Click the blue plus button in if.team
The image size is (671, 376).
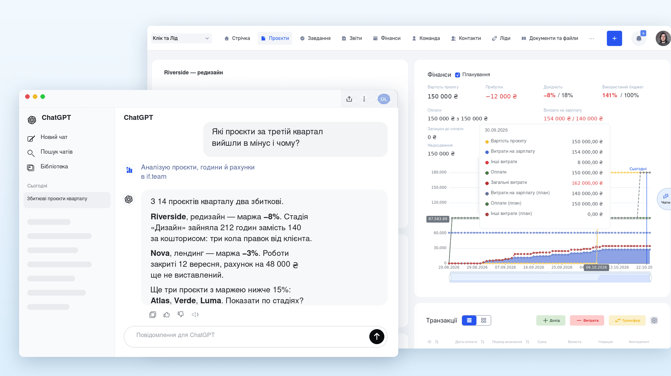[x=614, y=38]
